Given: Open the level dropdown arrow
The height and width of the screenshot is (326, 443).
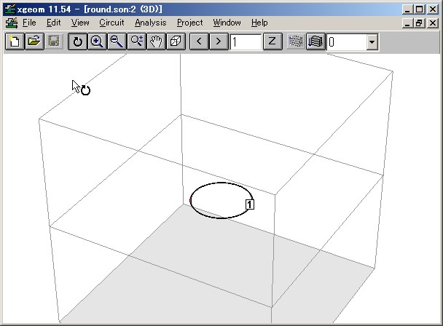Looking at the screenshot, I should click(372, 42).
